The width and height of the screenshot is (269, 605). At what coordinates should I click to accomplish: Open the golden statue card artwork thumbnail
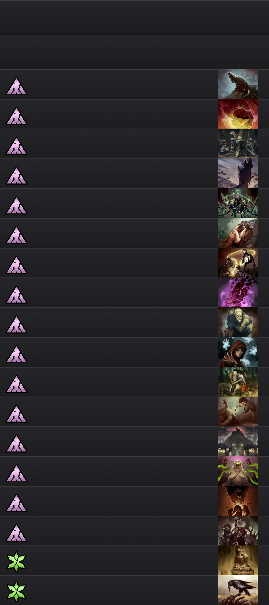238,561
